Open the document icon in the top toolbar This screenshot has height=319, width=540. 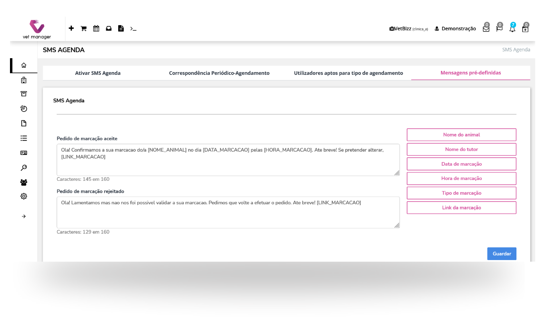tap(121, 28)
